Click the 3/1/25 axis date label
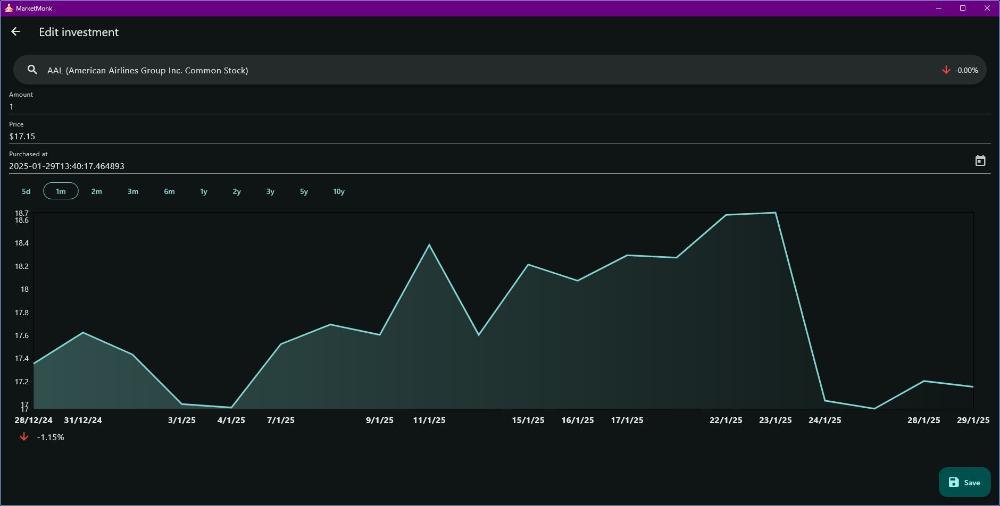 (x=182, y=420)
